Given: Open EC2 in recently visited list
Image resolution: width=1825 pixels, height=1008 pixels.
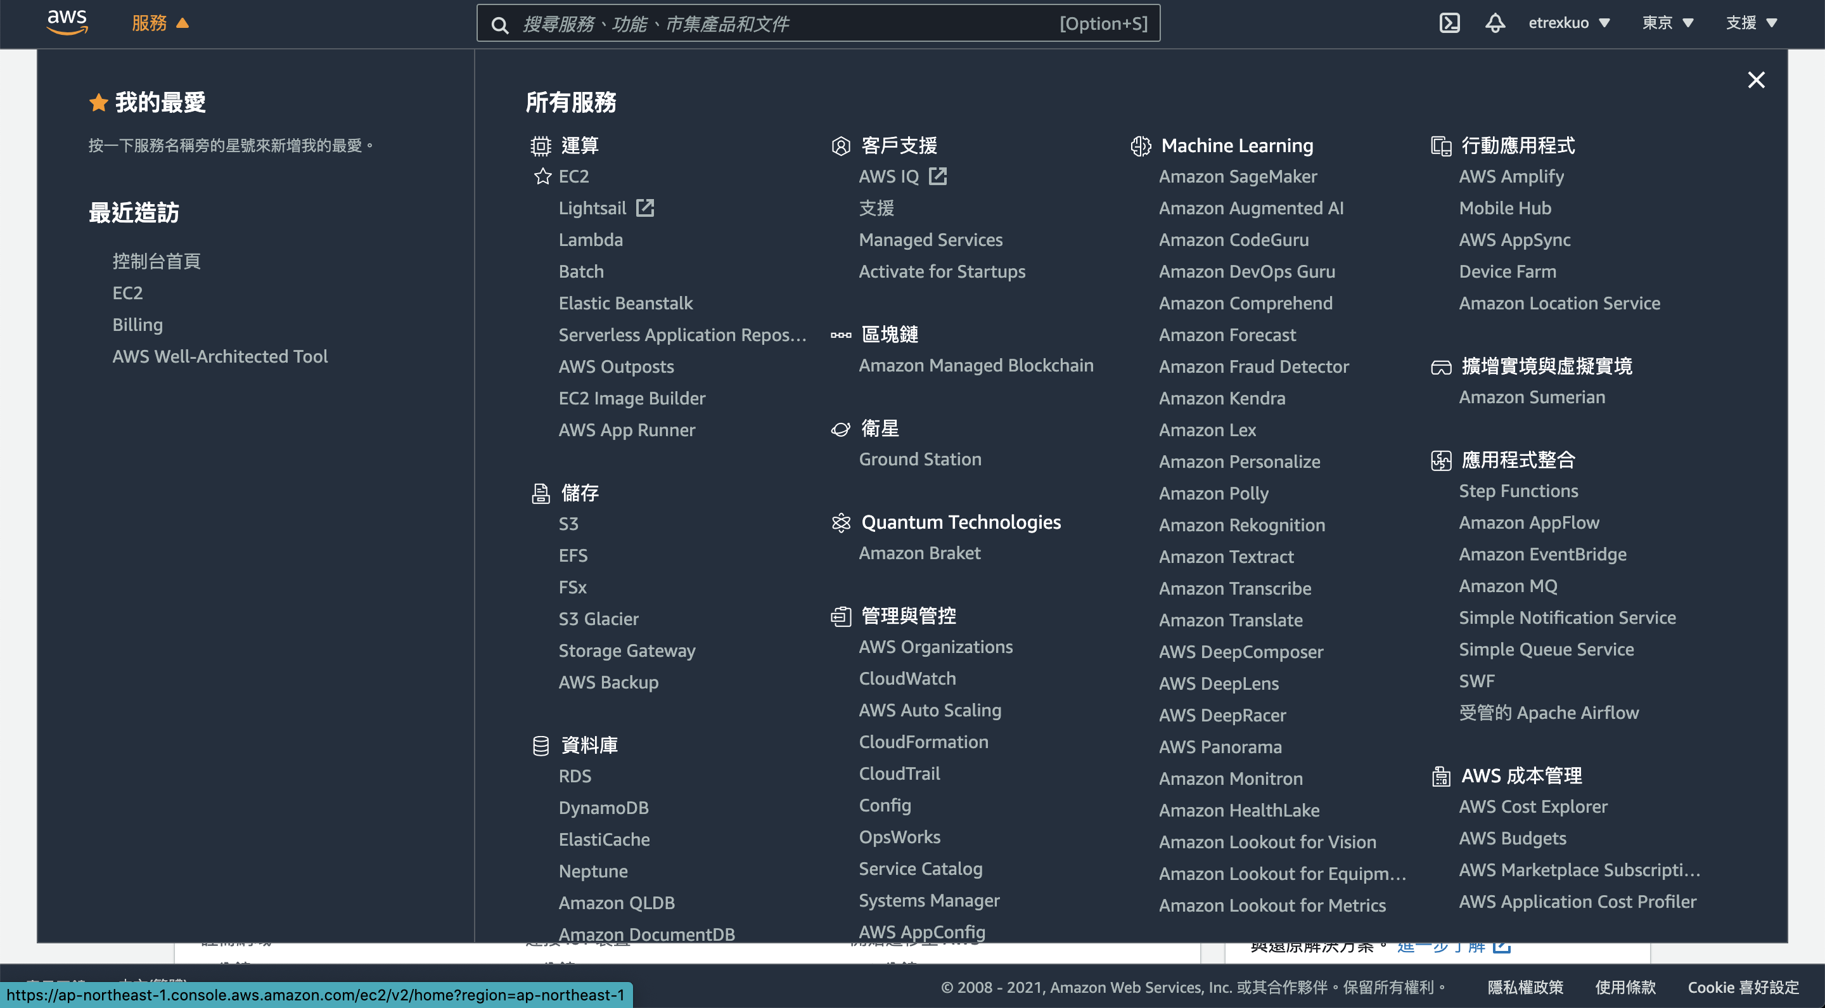Looking at the screenshot, I should point(127,294).
